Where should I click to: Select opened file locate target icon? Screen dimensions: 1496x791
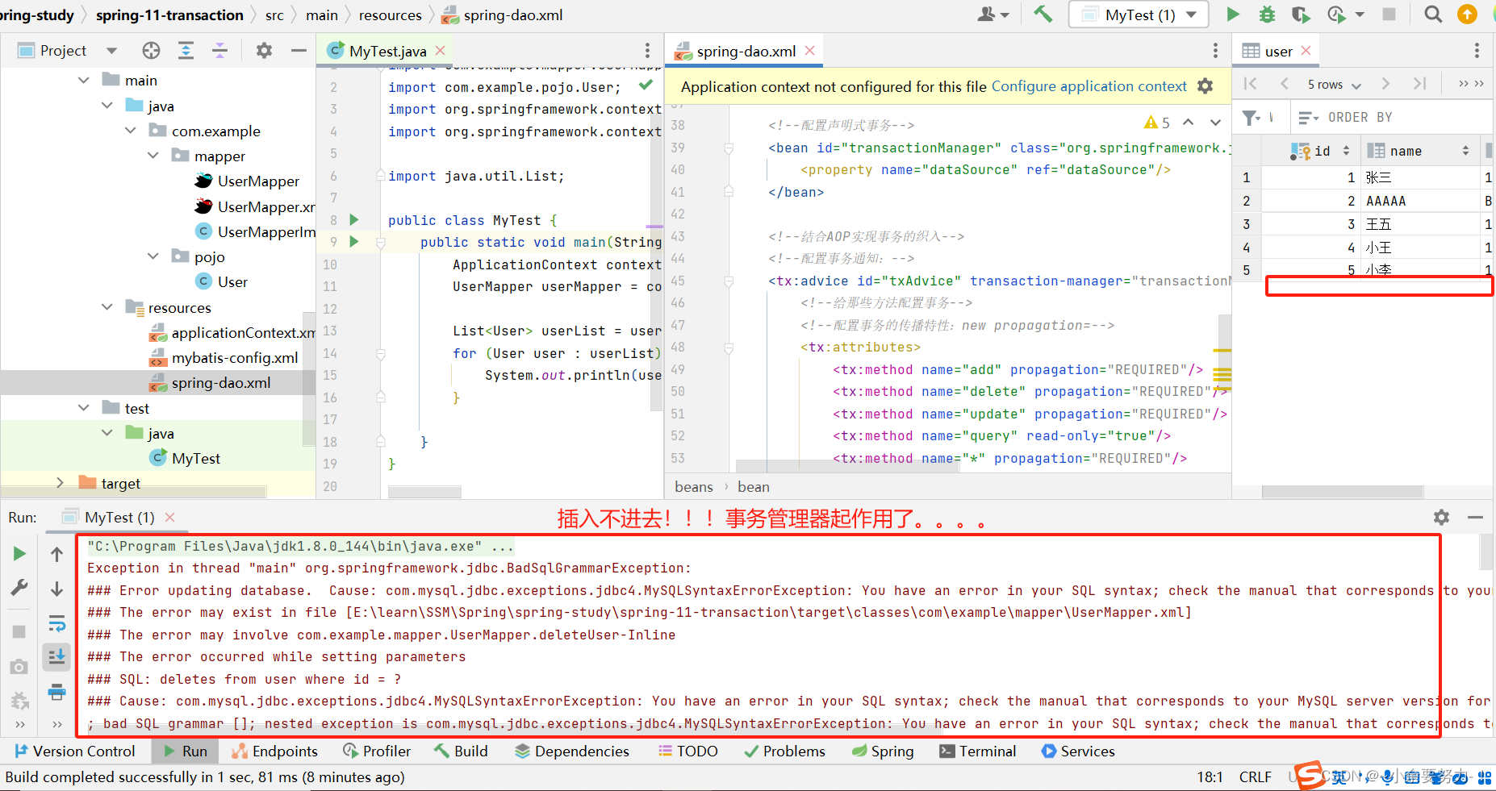(x=151, y=51)
